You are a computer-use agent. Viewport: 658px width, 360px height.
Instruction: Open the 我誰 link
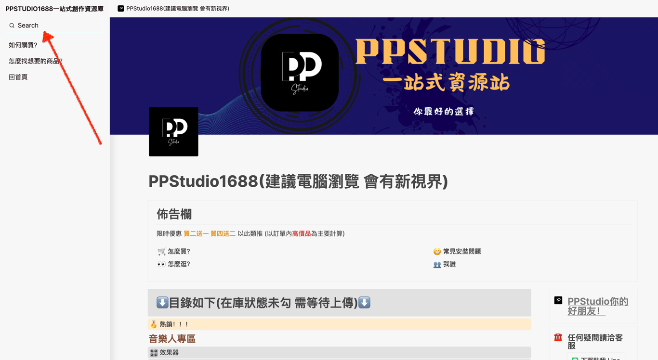coord(449,264)
